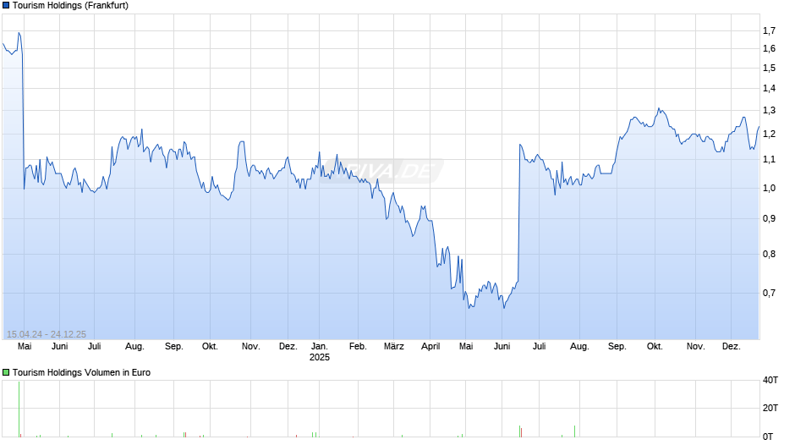
Task: Click the price axis label '1,4'
Action: pyautogui.click(x=769, y=88)
